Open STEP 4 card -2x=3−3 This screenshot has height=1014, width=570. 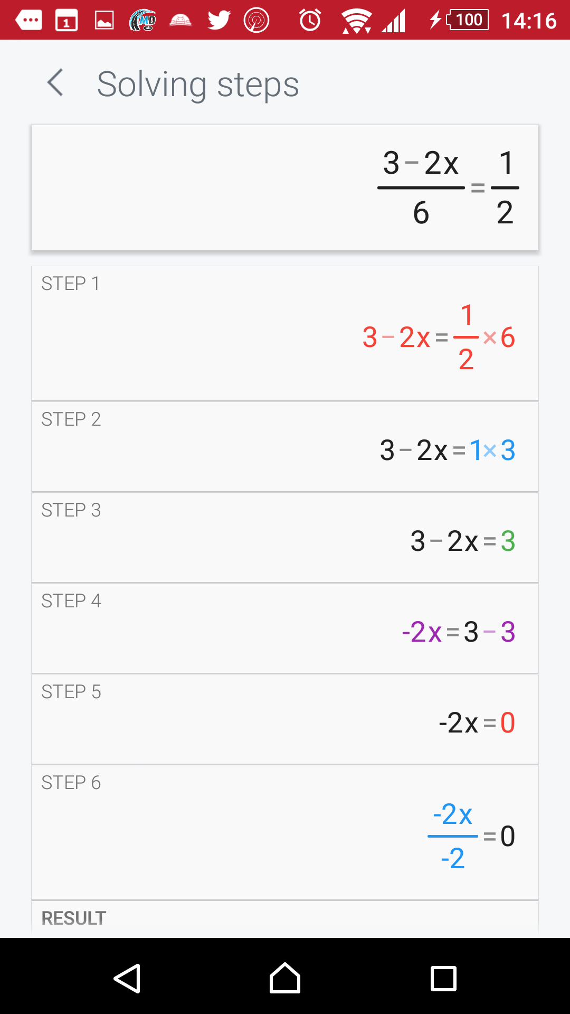tap(285, 628)
